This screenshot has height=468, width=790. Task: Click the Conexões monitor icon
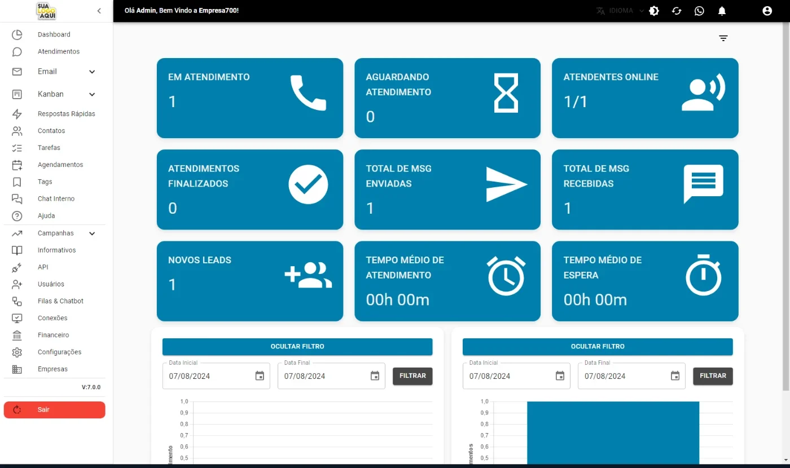coord(17,318)
